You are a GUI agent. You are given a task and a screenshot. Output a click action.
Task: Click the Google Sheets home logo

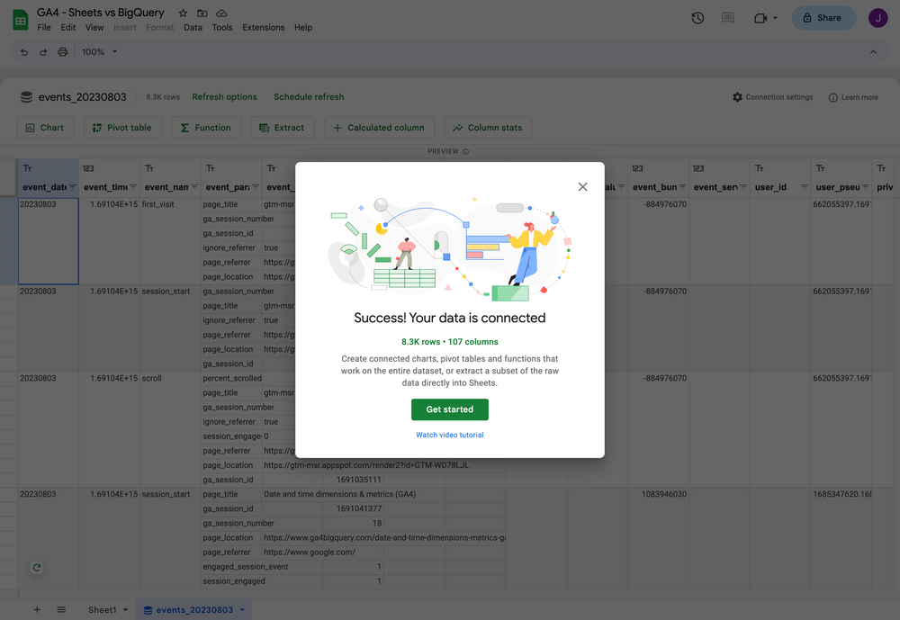(18, 17)
